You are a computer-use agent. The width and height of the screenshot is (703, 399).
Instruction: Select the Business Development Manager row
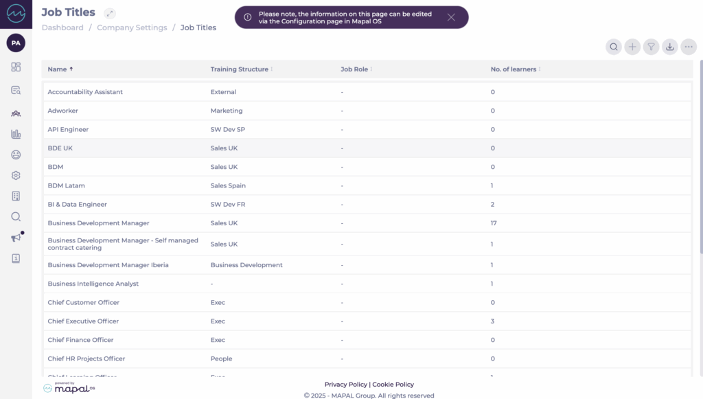click(x=99, y=223)
